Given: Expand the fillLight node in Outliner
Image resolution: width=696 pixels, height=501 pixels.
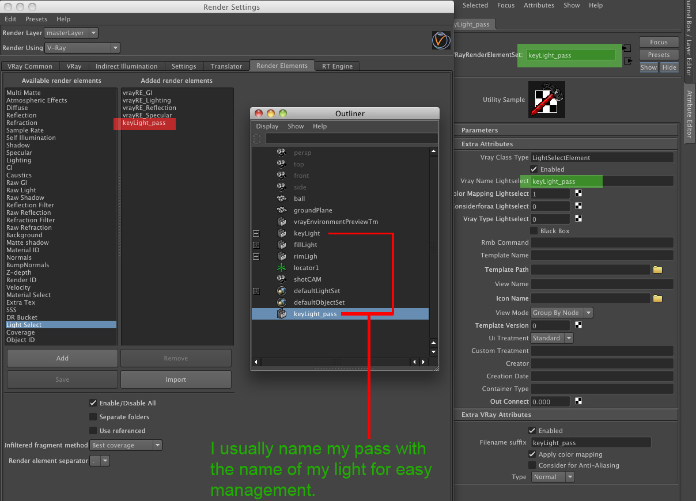Looking at the screenshot, I should click(256, 245).
